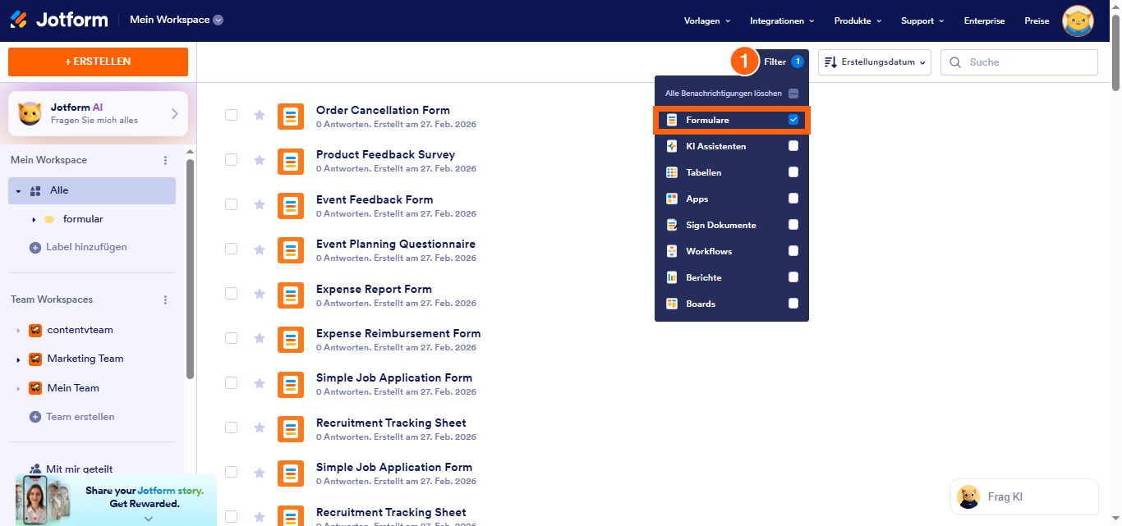Screen dimensions: 1122x526
Task: Click Order Cancellation Form's orange form icon
Action: pos(291,117)
